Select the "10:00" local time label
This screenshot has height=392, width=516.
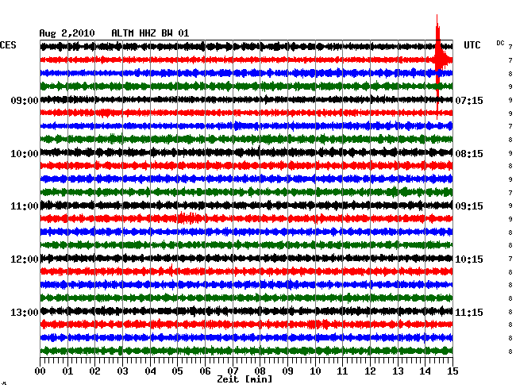(x=25, y=154)
